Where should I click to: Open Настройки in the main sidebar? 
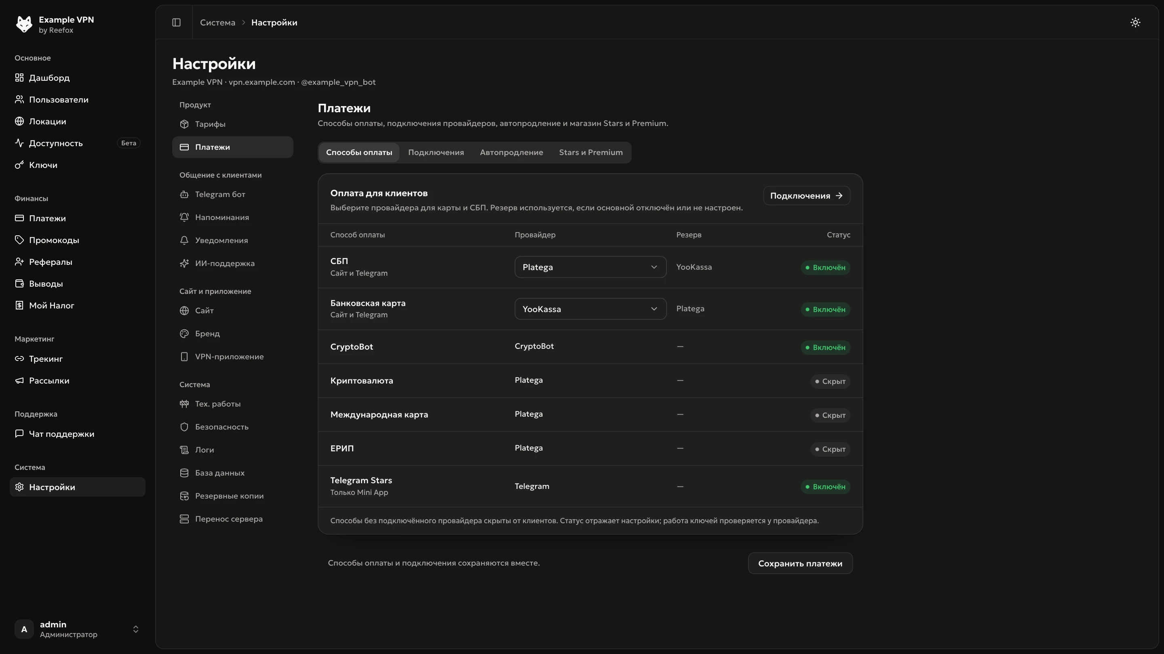[77, 487]
